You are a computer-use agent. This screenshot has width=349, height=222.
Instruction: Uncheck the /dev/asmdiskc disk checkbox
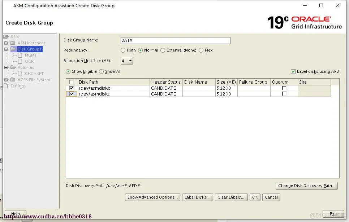72,94
